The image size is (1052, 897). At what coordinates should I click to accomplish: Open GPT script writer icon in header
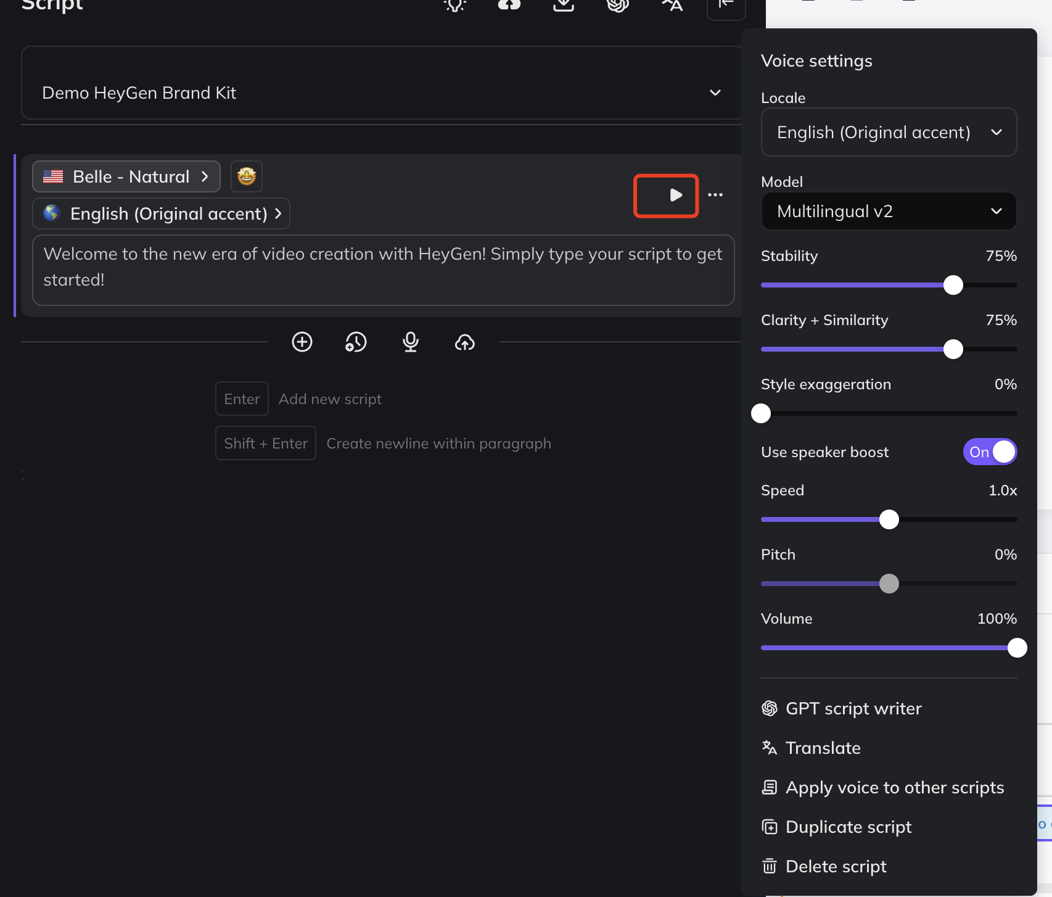pyautogui.click(x=618, y=5)
